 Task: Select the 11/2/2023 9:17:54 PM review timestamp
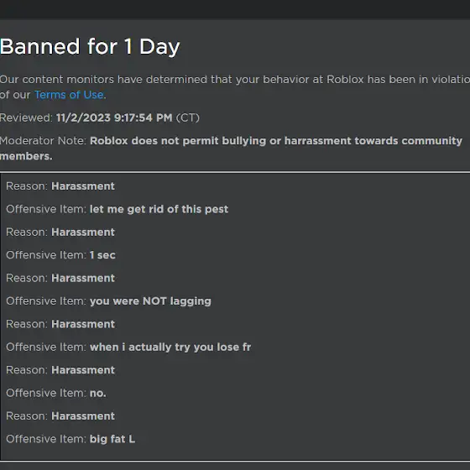tap(114, 117)
